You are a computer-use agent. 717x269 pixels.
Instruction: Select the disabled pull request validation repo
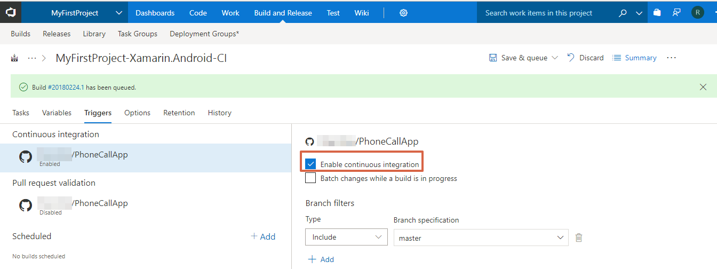tap(146, 206)
